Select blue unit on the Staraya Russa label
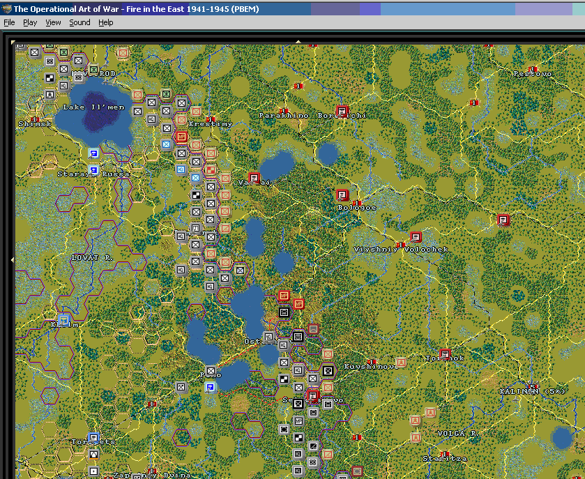 pos(93,171)
